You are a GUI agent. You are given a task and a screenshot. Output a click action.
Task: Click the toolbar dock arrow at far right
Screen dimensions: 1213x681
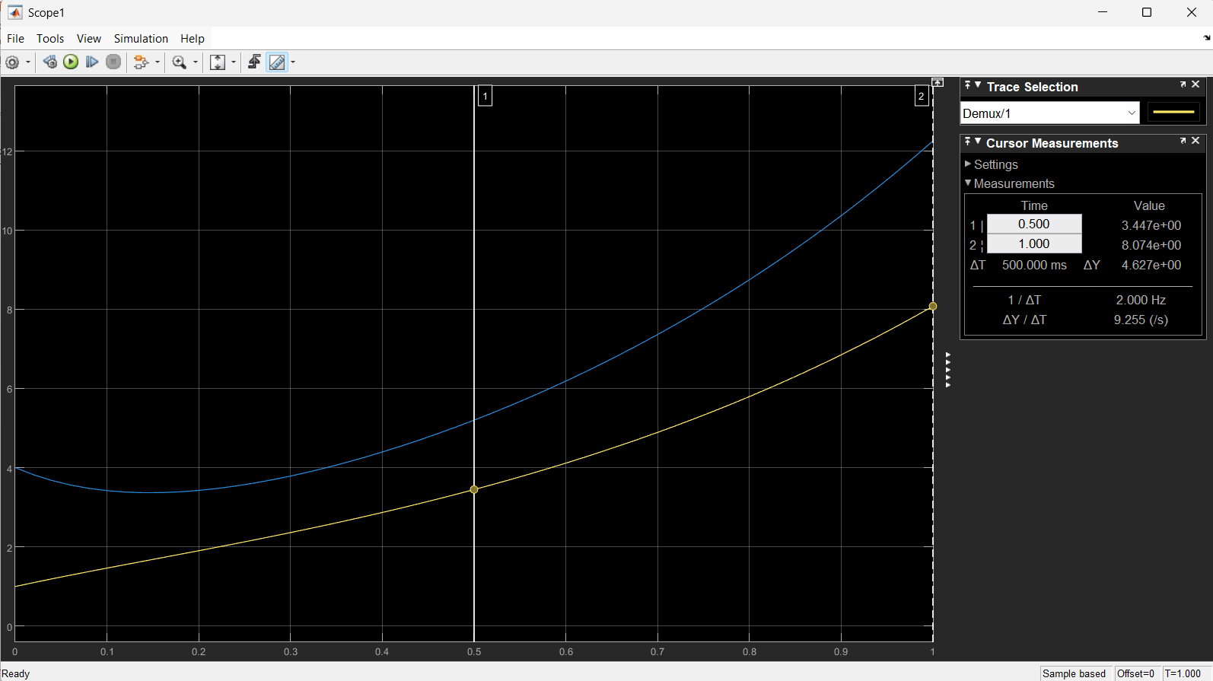tap(1207, 37)
